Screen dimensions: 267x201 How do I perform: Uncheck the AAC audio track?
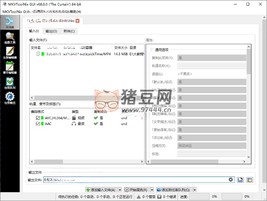click(38, 124)
